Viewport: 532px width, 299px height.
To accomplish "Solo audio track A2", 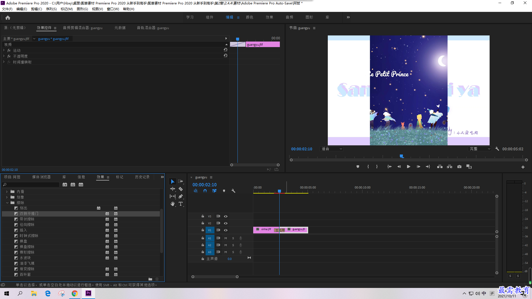I will pyautogui.click(x=233, y=245).
